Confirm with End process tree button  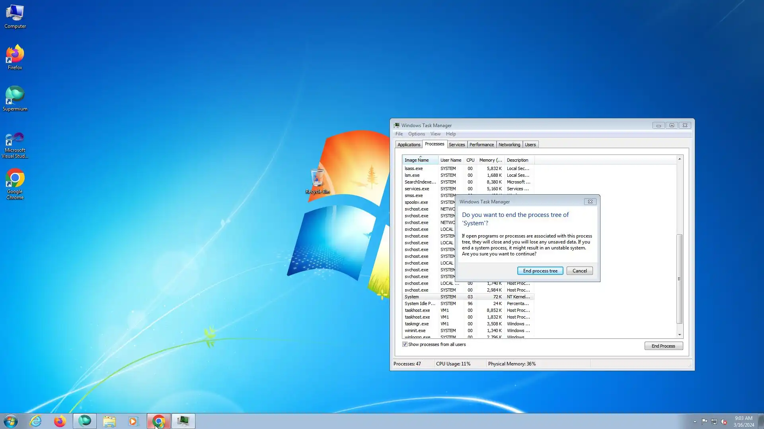point(540,271)
